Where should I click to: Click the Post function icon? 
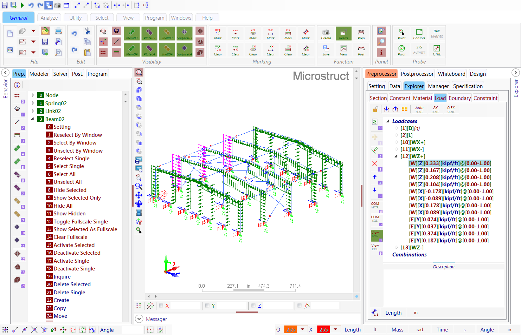(x=361, y=50)
